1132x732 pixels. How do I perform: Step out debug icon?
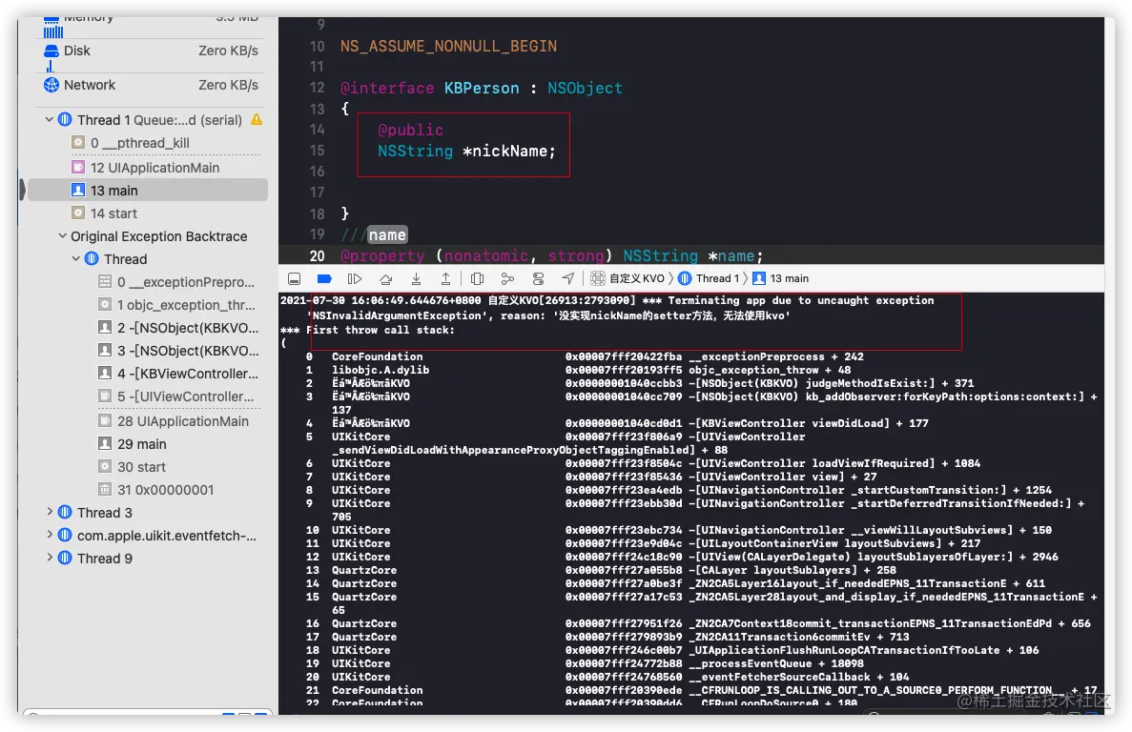446,278
